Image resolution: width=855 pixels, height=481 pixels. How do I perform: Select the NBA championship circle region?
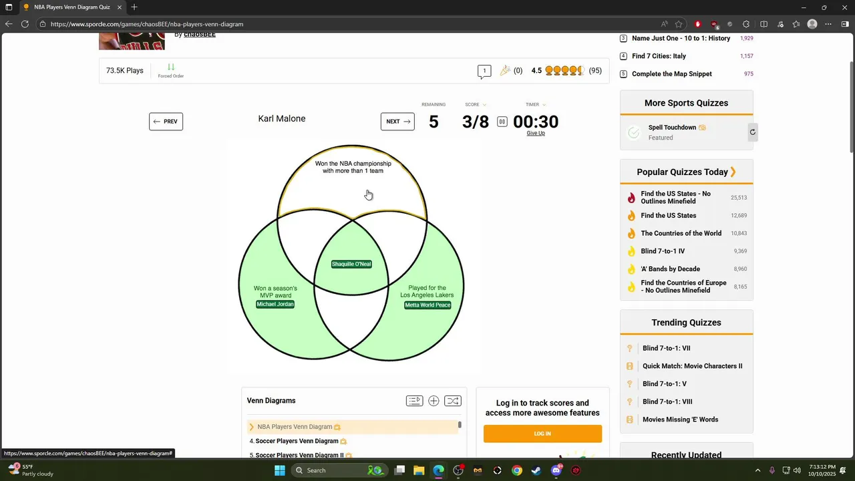[x=352, y=180]
